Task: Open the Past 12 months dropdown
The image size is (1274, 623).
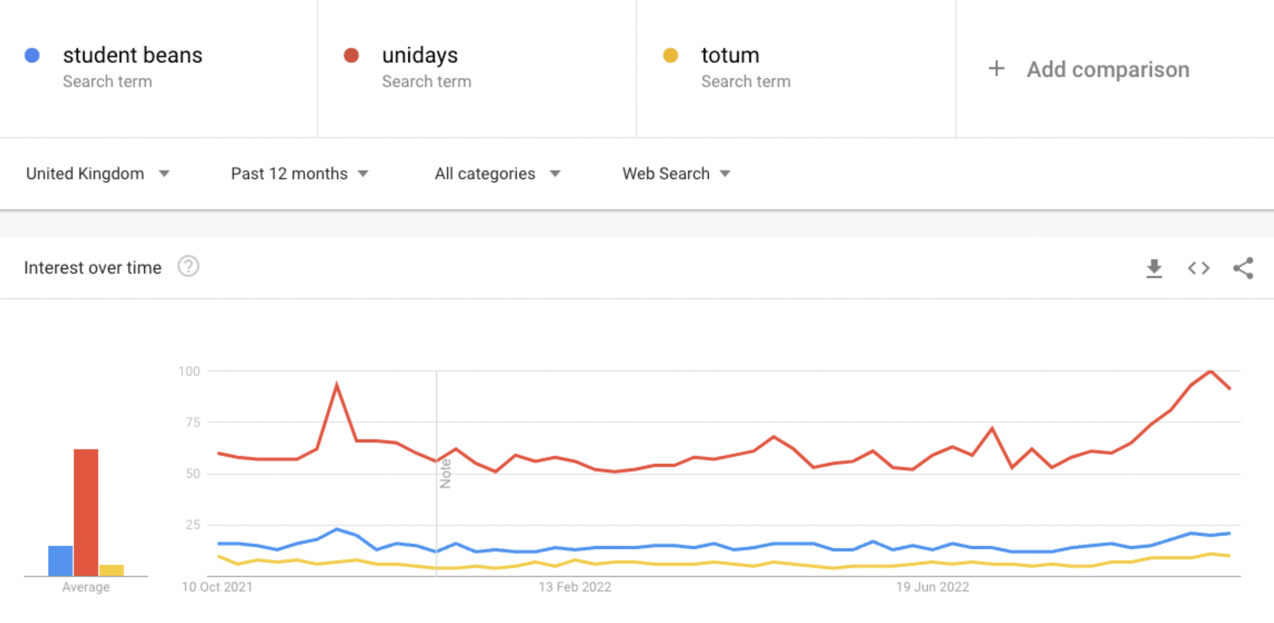Action: point(300,174)
